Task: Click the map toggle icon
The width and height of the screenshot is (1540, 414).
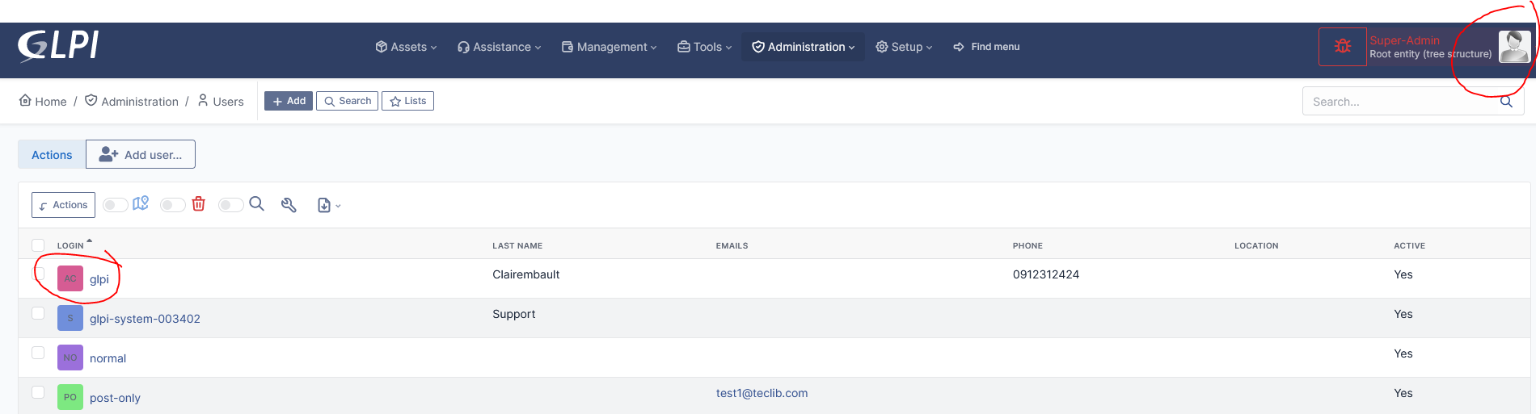Action: (141, 203)
